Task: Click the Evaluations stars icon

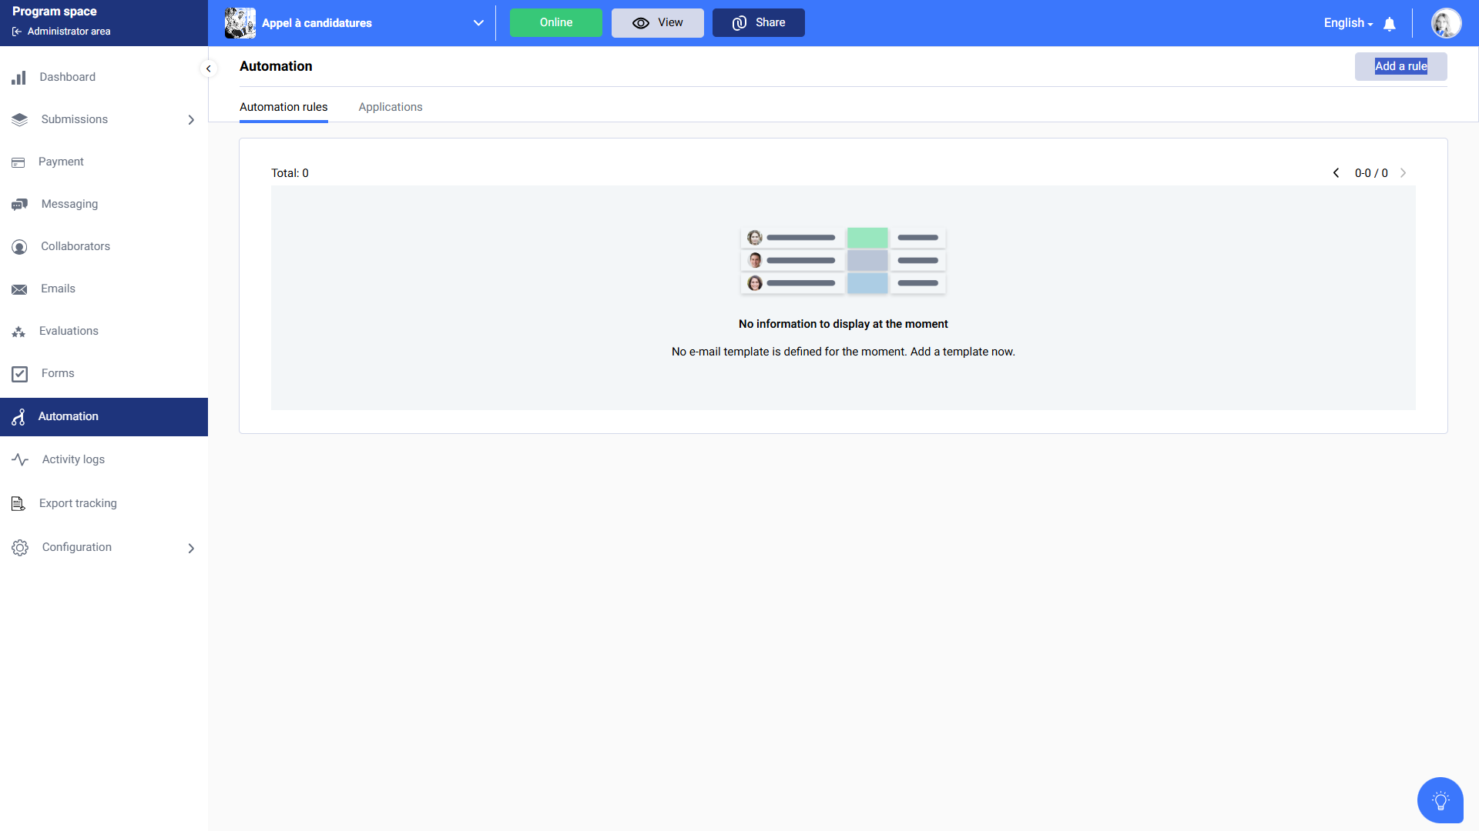Action: [x=19, y=332]
